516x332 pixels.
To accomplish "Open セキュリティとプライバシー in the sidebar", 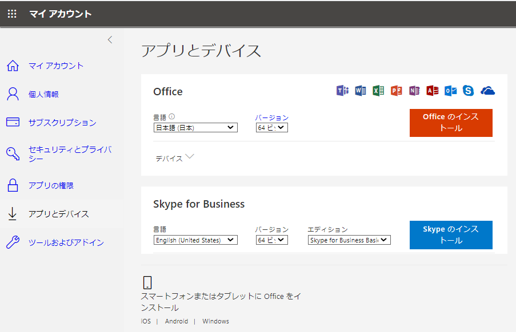I will click(x=70, y=153).
